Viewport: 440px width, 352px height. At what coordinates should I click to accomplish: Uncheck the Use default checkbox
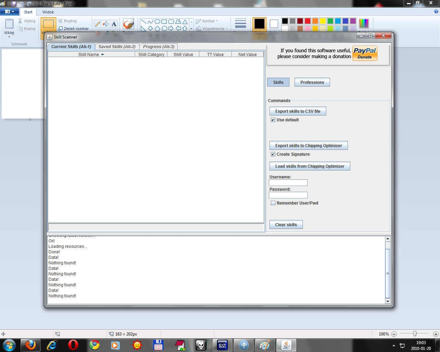pos(273,120)
